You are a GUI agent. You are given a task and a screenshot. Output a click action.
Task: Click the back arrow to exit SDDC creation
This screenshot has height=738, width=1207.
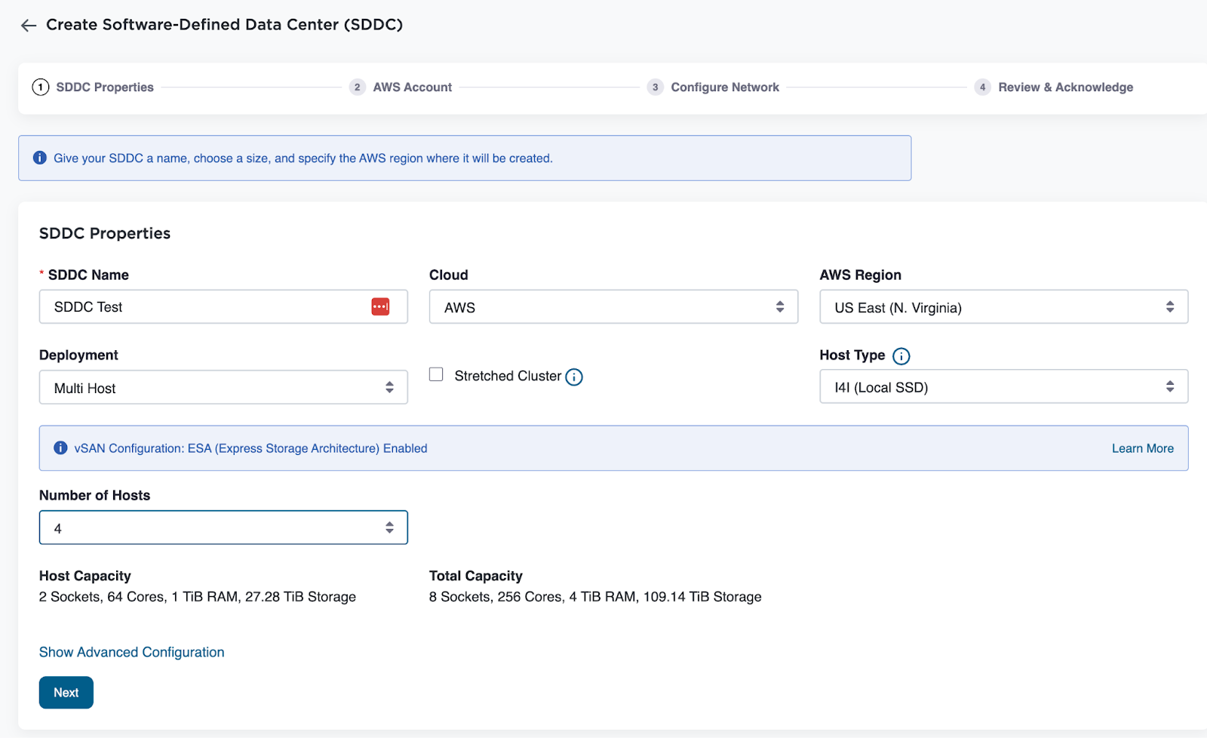(x=27, y=25)
